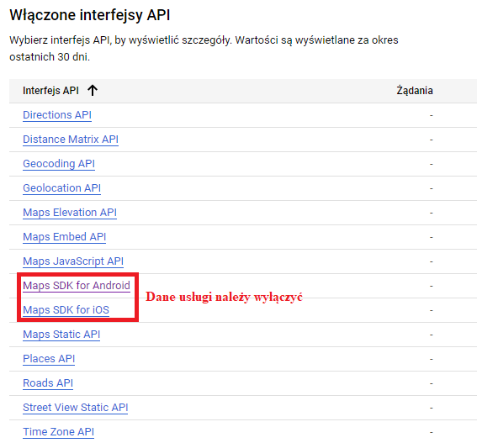Open Distance Matrix API details

[71, 140]
